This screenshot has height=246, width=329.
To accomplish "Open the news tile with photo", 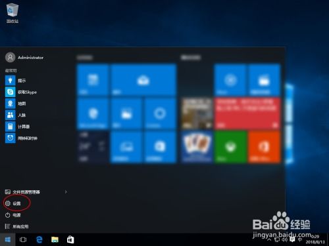I will [197, 113].
